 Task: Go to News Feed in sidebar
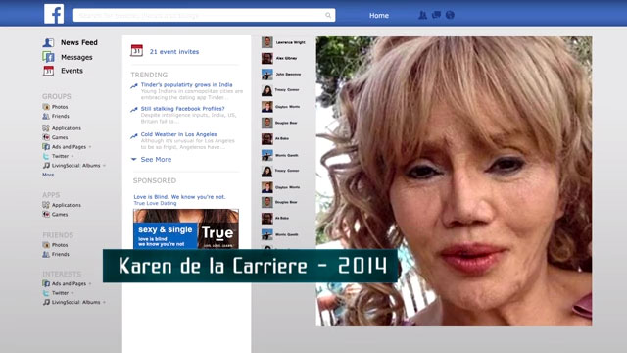point(78,42)
